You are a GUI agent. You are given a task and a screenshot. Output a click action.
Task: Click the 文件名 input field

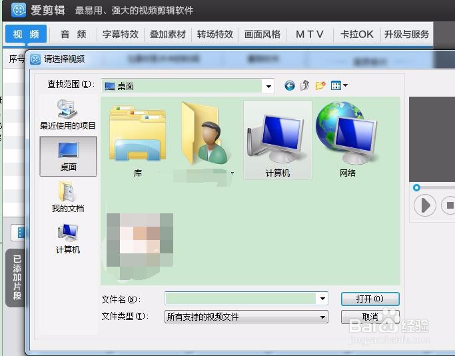coord(240,299)
